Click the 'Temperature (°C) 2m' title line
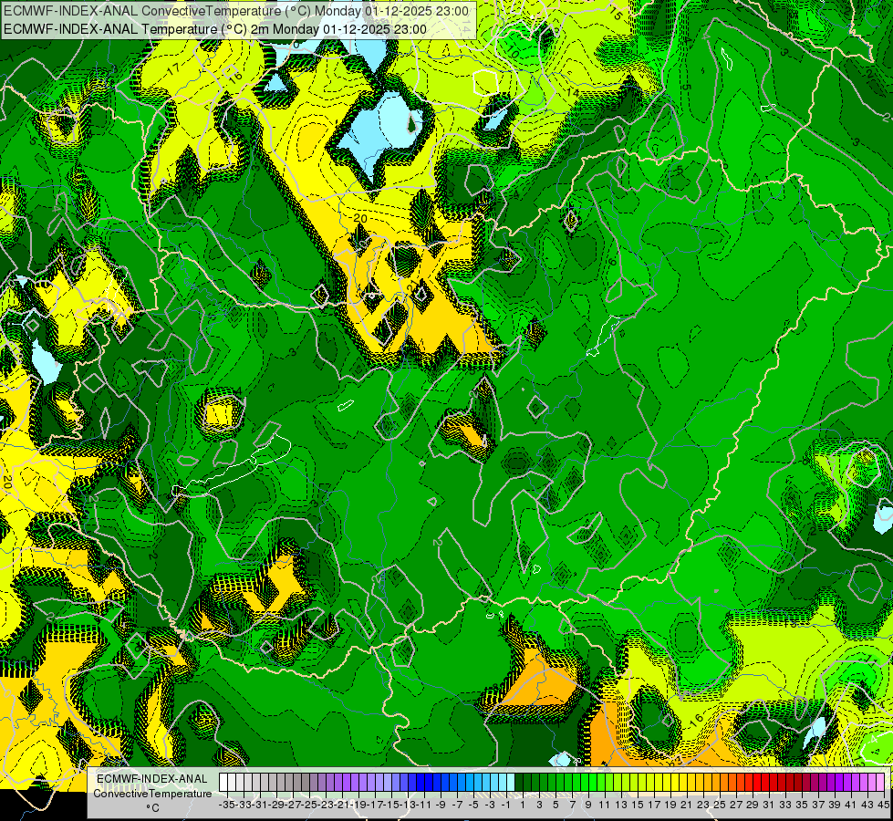Viewport: 893px width, 821px height. (x=215, y=29)
